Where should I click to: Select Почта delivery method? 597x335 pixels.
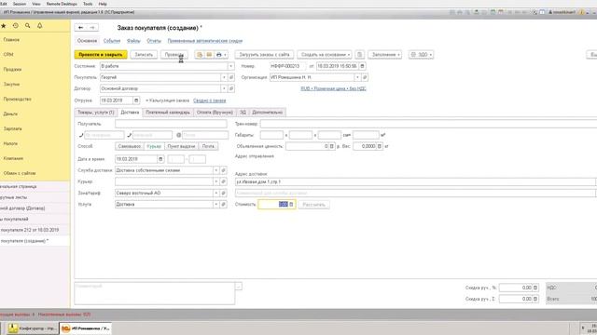point(208,146)
